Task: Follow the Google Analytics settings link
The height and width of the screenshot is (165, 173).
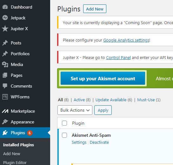Action: point(126,40)
